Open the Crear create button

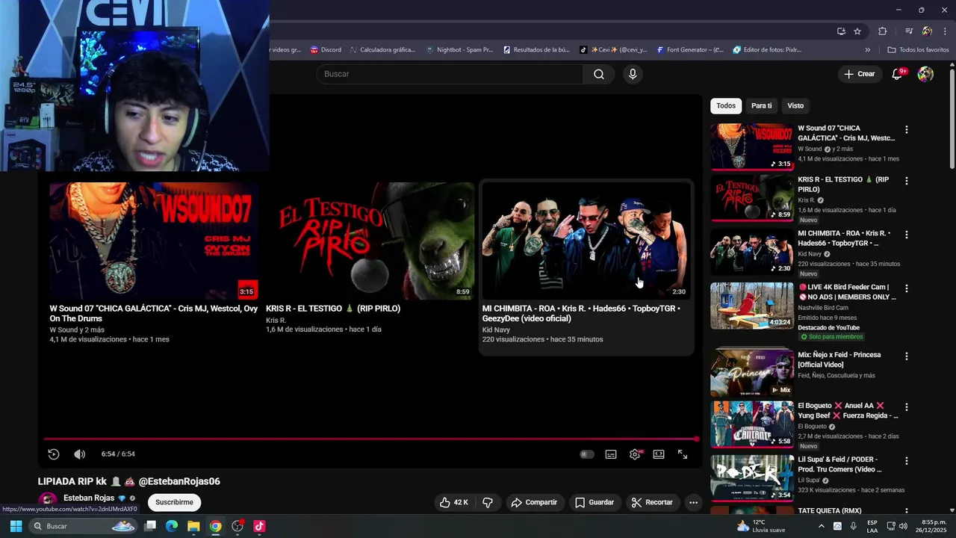(859, 74)
